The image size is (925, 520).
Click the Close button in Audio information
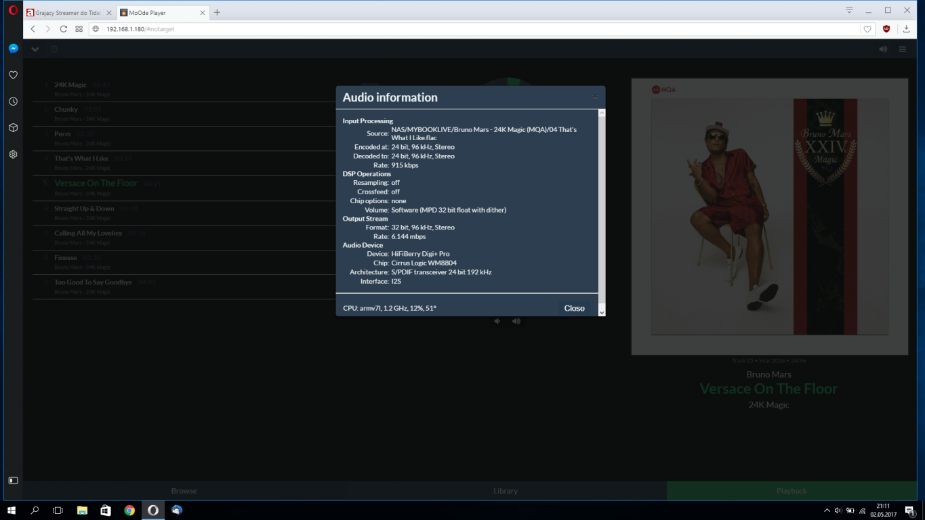click(574, 308)
